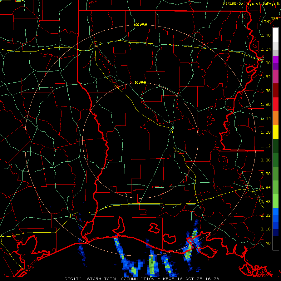Click the magenta legend swatch above 2.08

tap(276, 59)
